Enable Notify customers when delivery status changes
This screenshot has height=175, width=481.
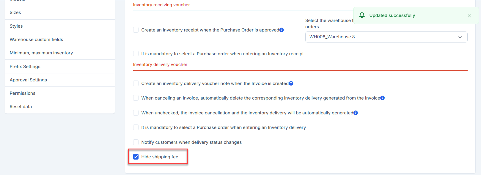pyautogui.click(x=136, y=142)
